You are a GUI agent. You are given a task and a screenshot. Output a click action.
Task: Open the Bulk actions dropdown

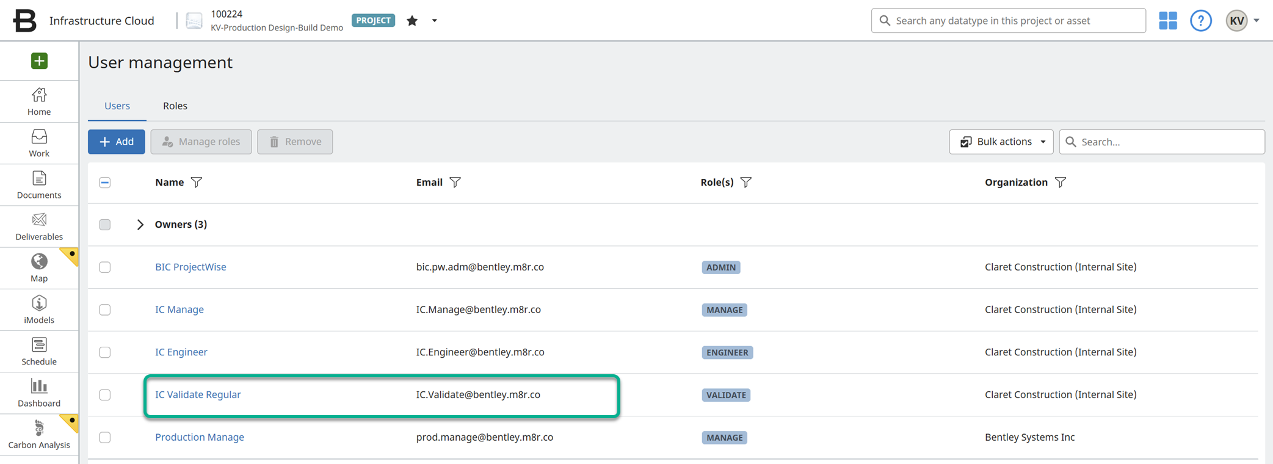pyautogui.click(x=1001, y=142)
